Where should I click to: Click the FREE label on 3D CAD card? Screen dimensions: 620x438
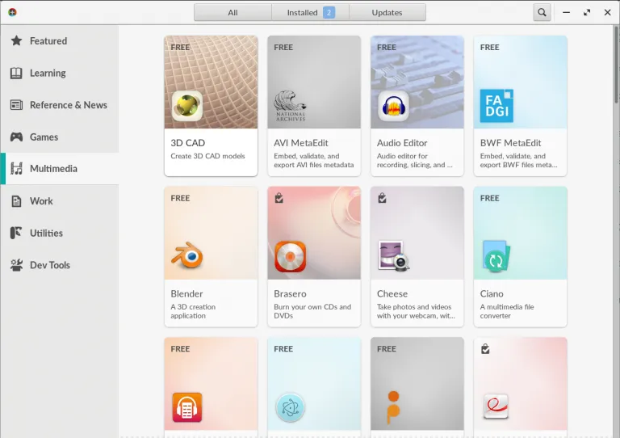click(180, 47)
